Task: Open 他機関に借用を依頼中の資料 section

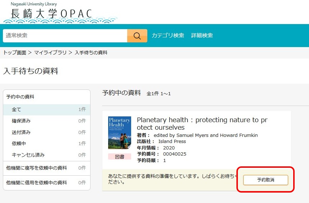Action: (x=37, y=183)
